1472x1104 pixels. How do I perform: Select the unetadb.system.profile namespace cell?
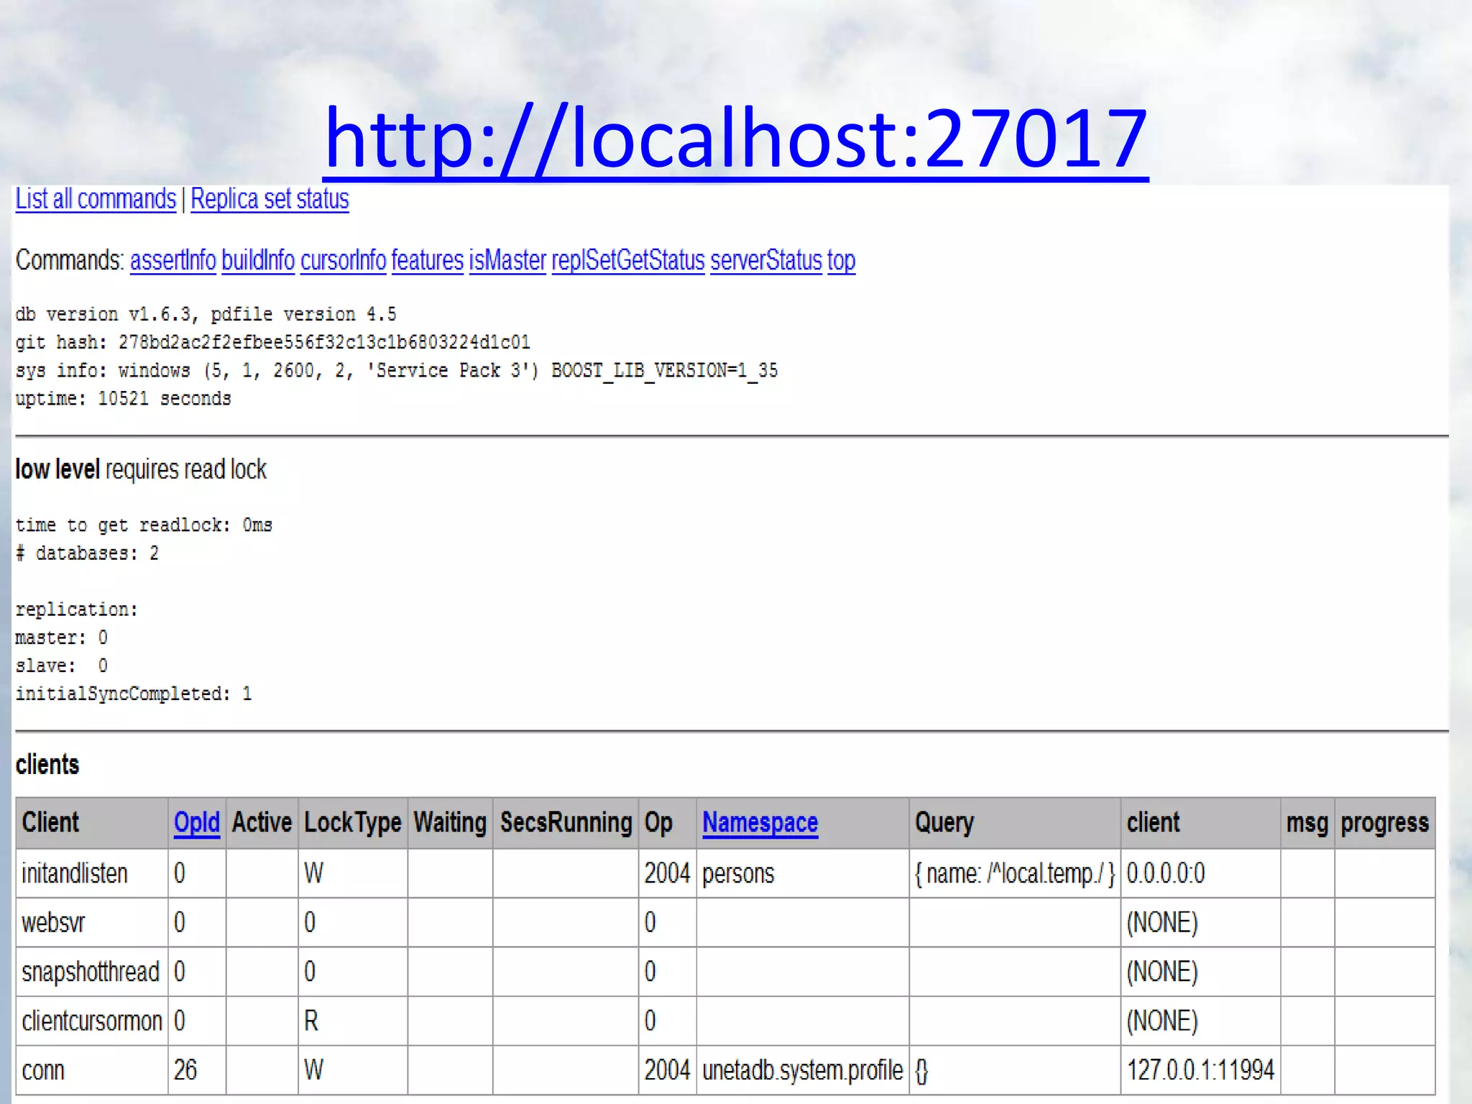pyautogui.click(x=802, y=1070)
